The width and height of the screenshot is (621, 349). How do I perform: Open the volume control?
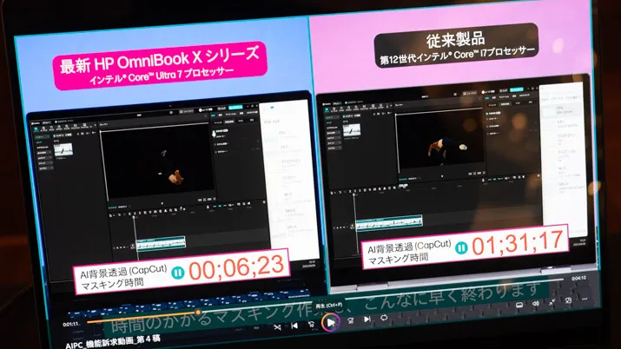536,304
